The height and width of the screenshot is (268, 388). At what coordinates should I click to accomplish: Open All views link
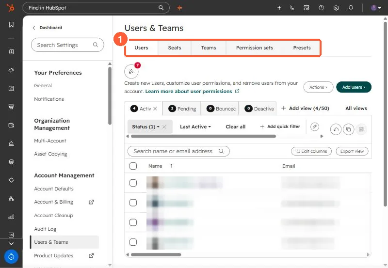pyautogui.click(x=356, y=108)
